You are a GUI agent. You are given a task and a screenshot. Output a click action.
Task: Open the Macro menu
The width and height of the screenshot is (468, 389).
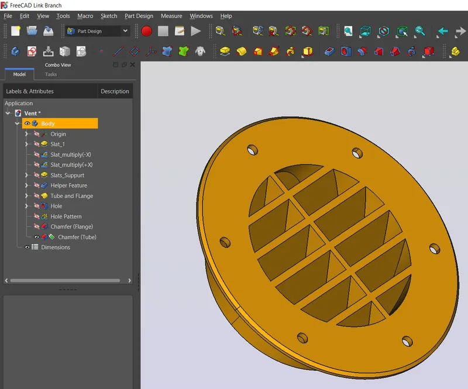[85, 16]
